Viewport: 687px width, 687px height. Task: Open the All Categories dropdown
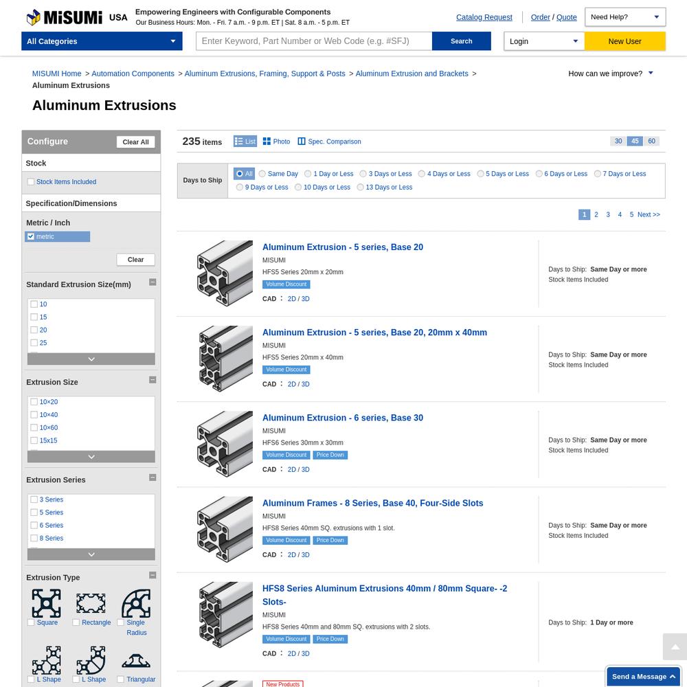pyautogui.click(x=102, y=41)
